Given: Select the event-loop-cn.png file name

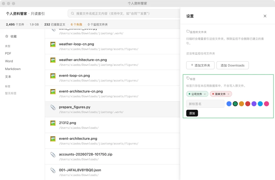Looking at the screenshot, I should click(74, 76).
